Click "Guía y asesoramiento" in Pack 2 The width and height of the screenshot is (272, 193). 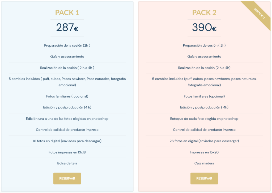tap(204, 56)
